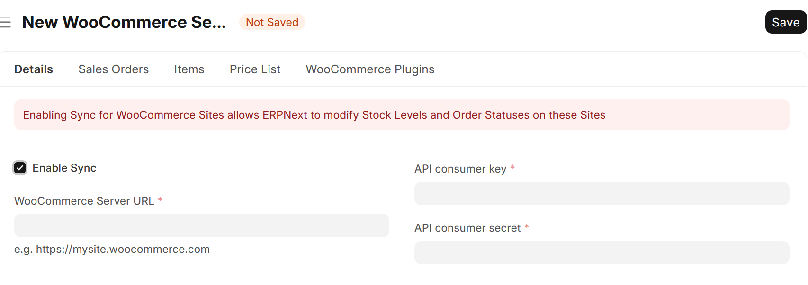This screenshot has height=285, width=808.
Task: Click the API consumer secret field label
Action: [467, 227]
